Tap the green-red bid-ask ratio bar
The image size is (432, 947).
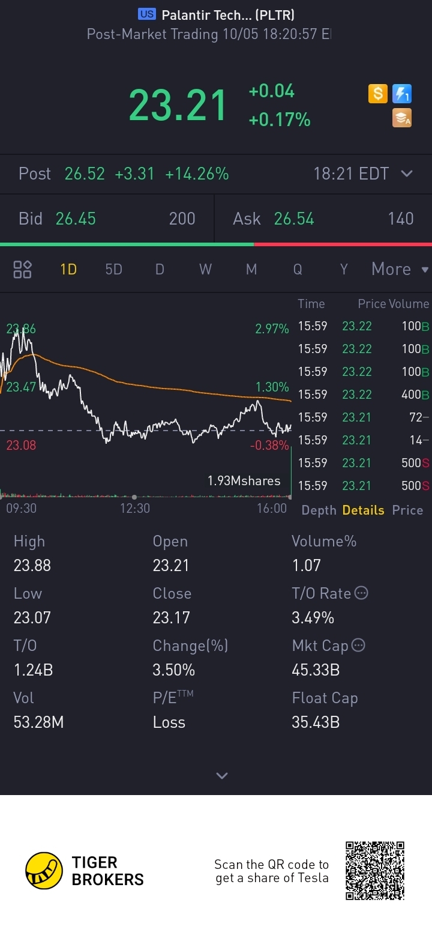tap(216, 244)
